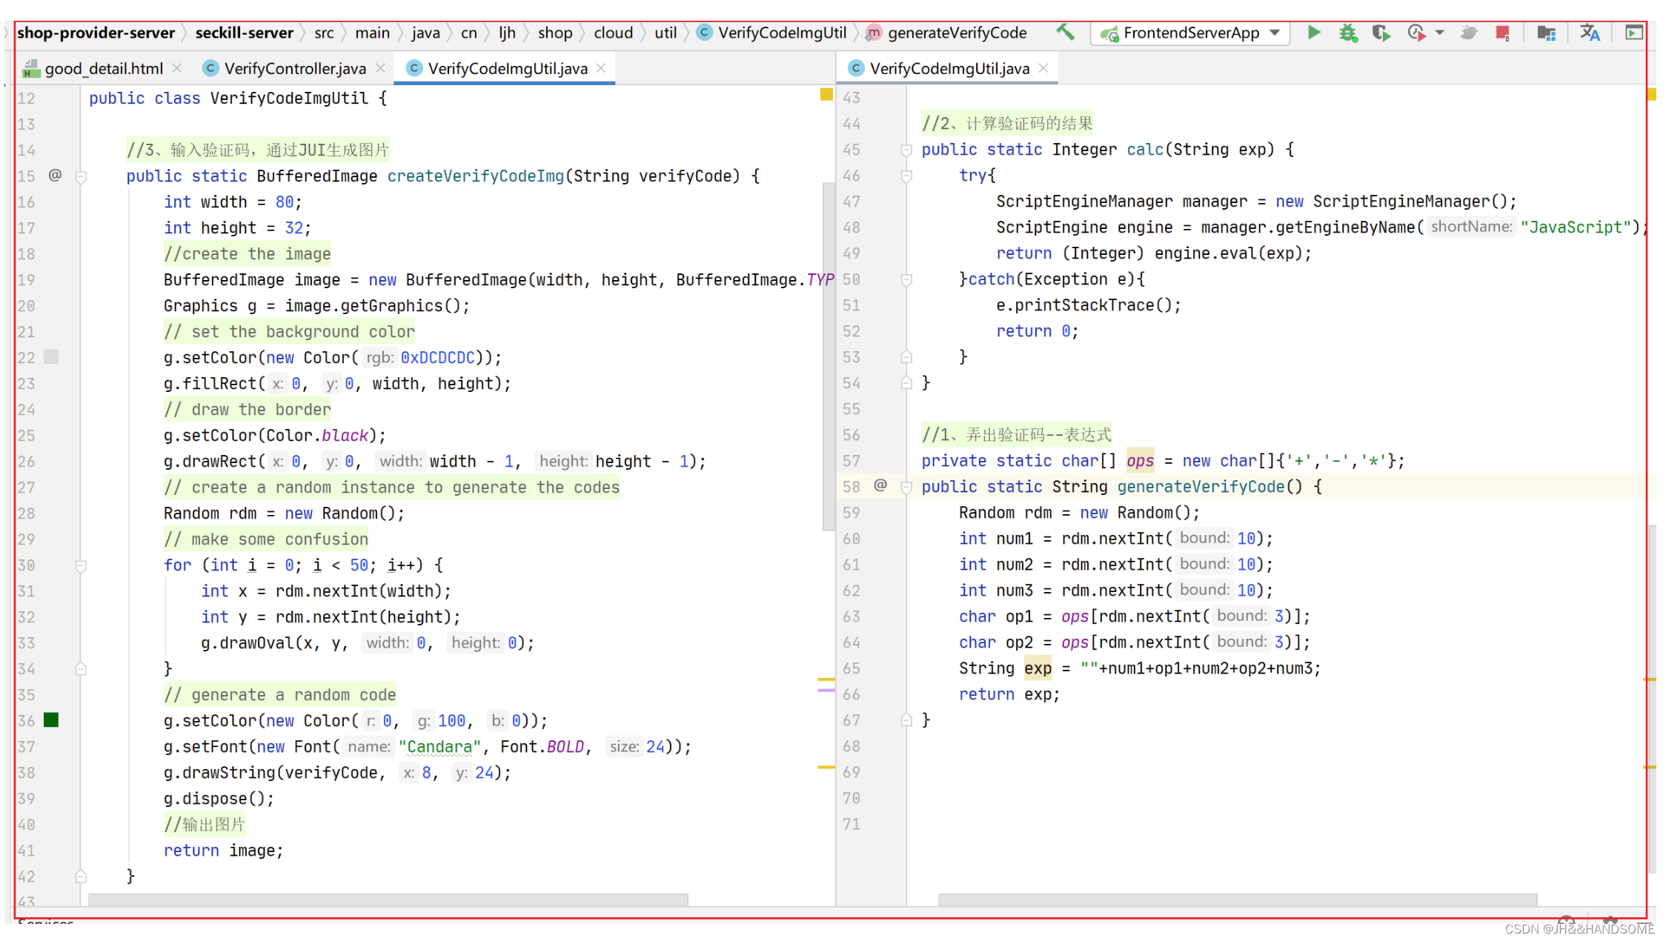
Task: Open the good_detail.html tab
Action: (104, 68)
